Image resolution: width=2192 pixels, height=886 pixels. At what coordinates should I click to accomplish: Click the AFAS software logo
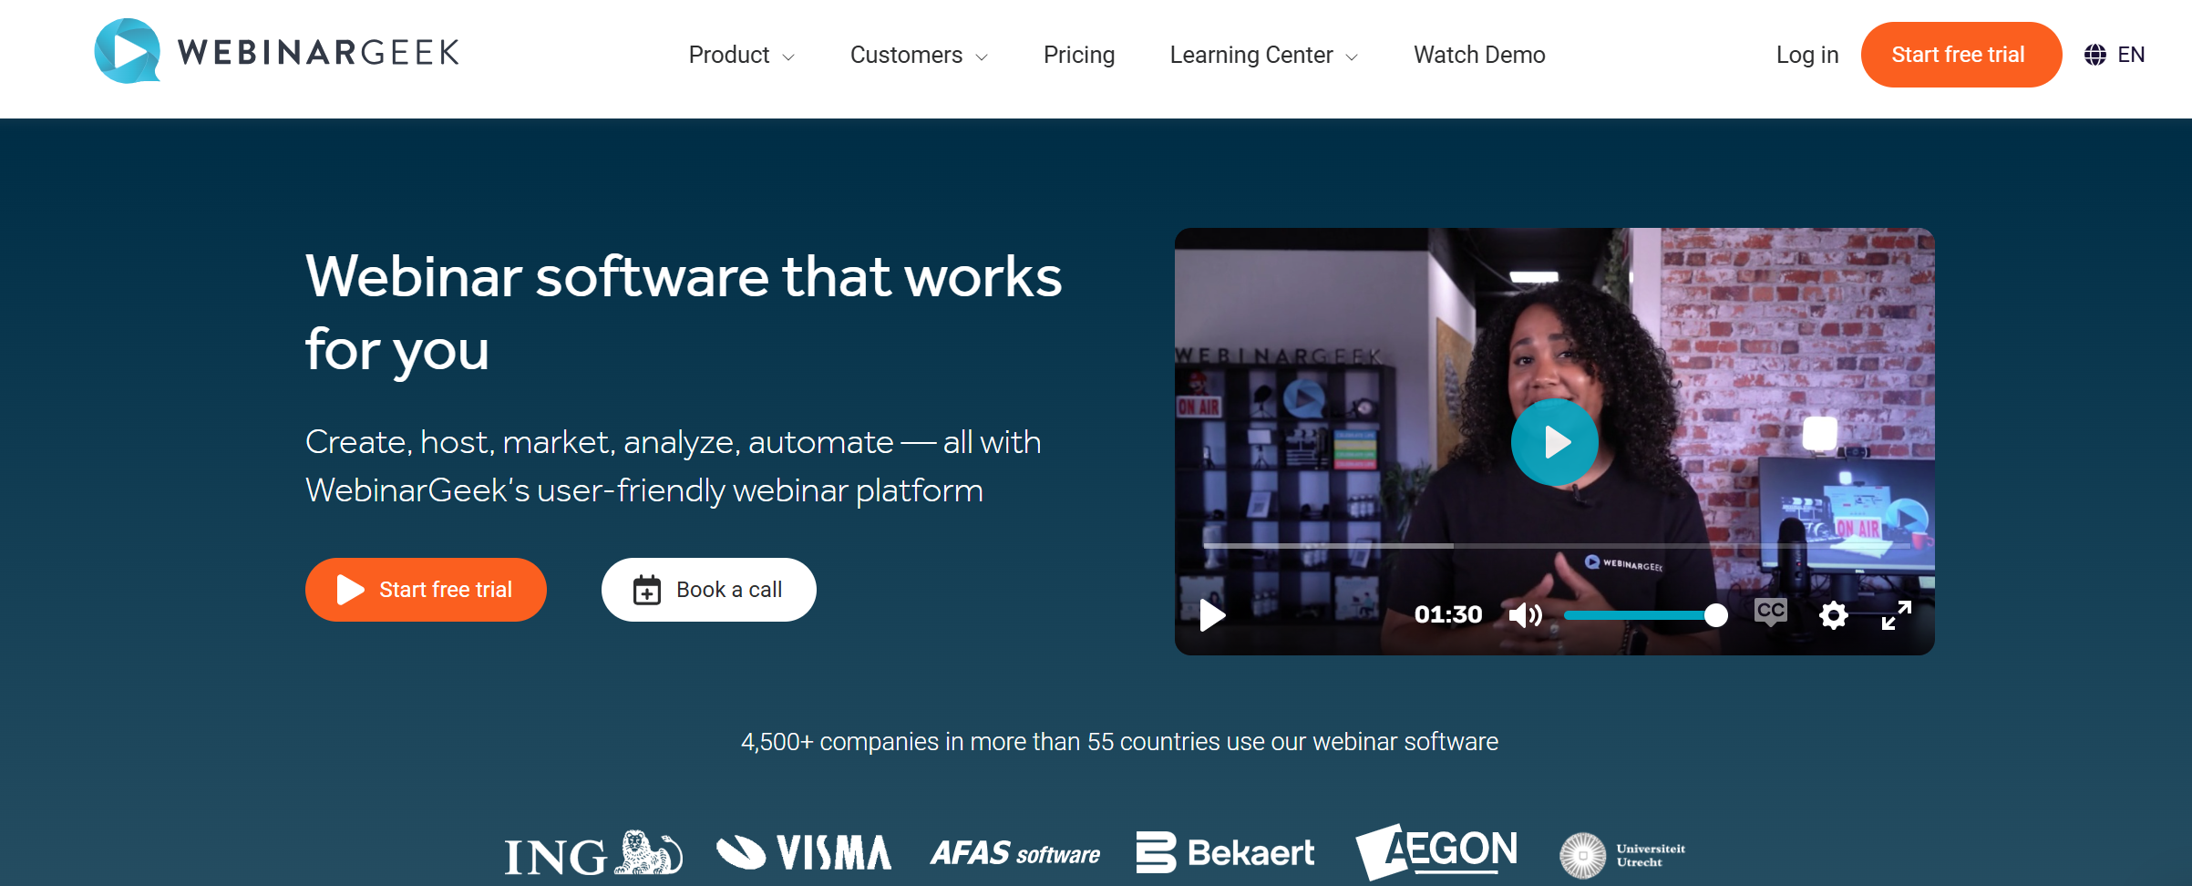click(1015, 853)
